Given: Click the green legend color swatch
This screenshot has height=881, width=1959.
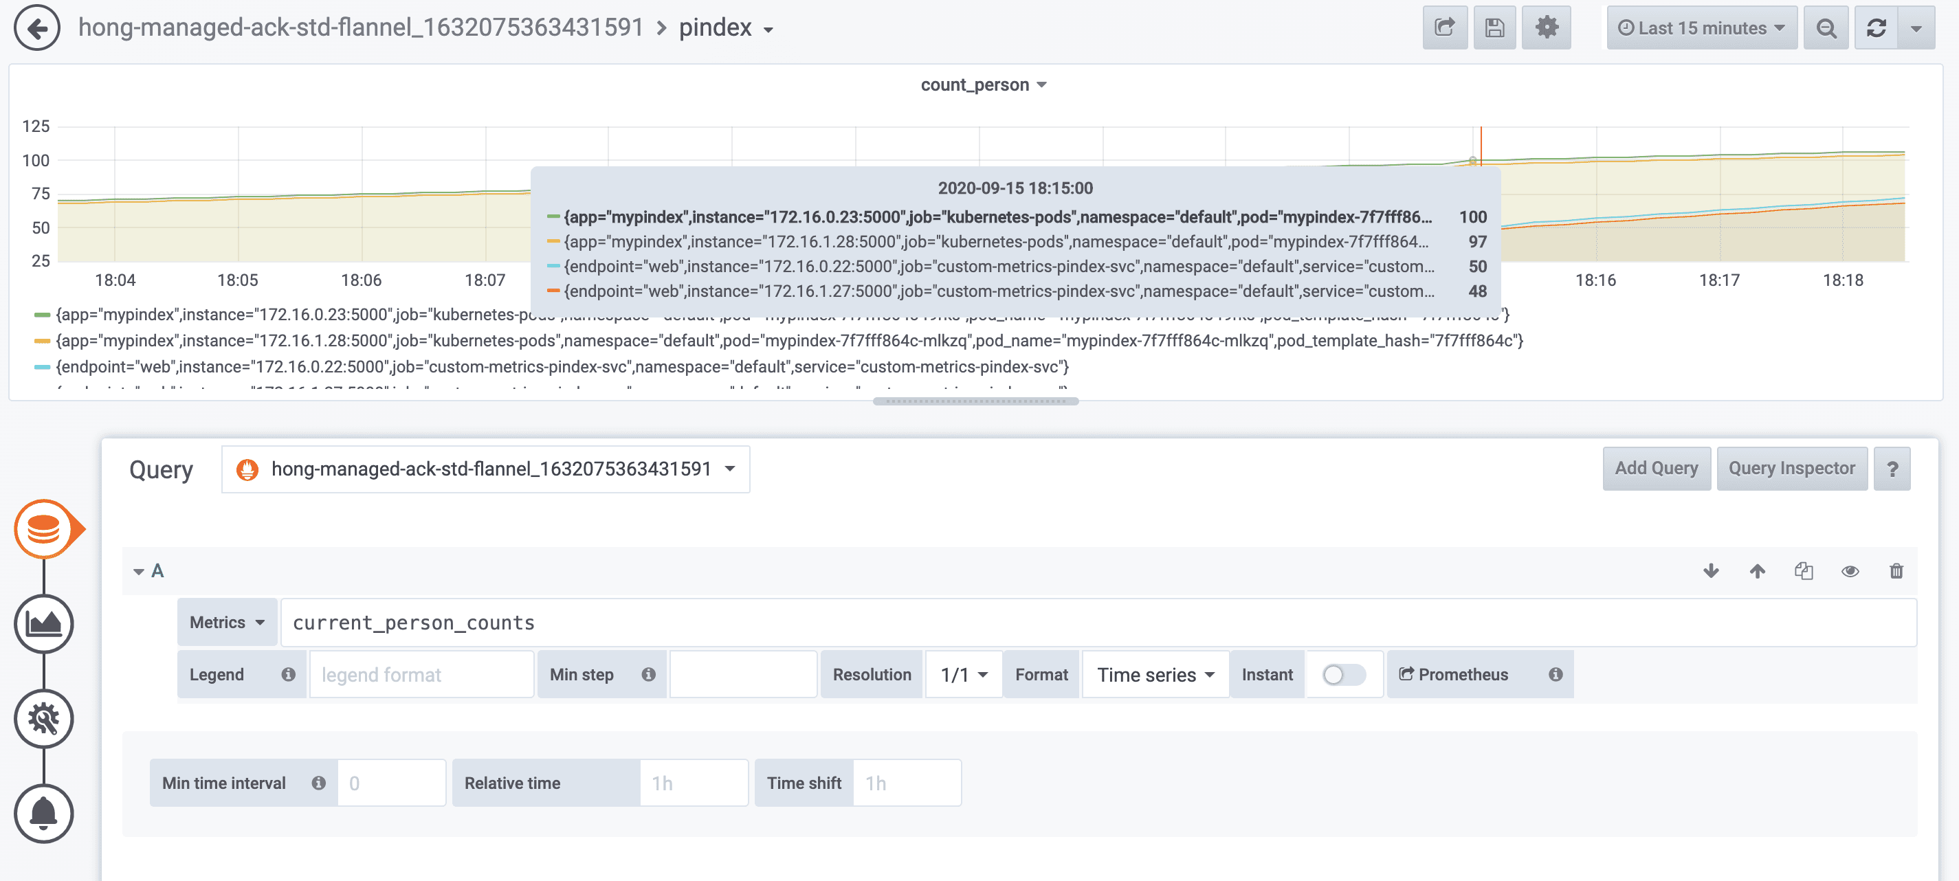Looking at the screenshot, I should tap(42, 315).
